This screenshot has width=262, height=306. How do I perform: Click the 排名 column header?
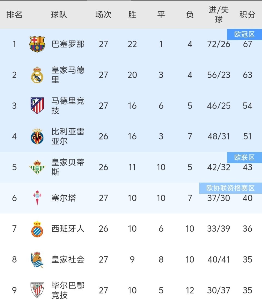tap(14, 15)
